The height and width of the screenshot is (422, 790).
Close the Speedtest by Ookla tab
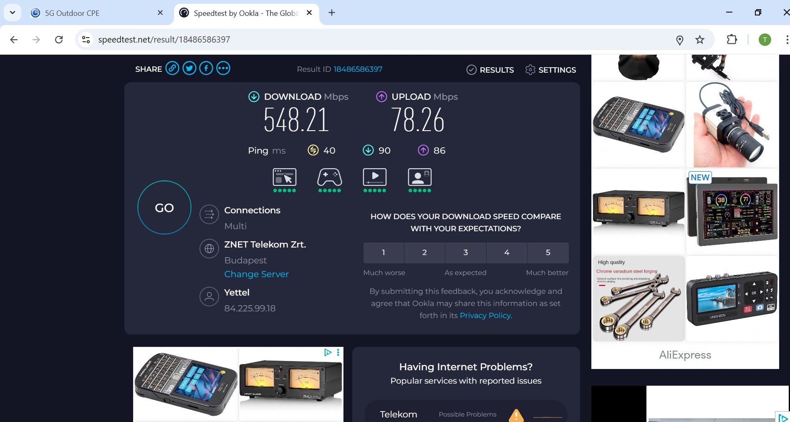pyautogui.click(x=309, y=13)
